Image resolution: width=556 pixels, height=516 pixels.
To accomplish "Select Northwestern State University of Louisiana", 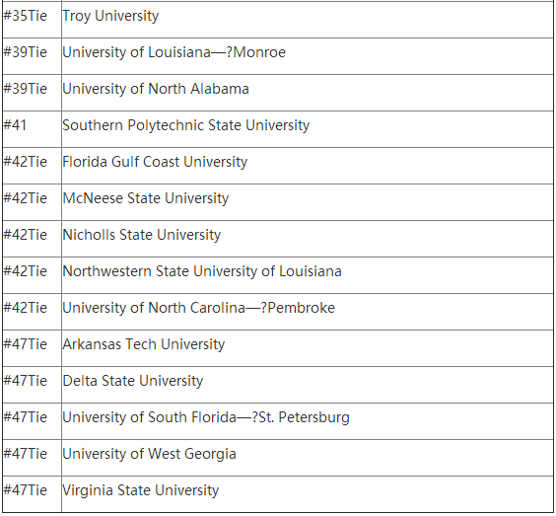I will pos(202,271).
